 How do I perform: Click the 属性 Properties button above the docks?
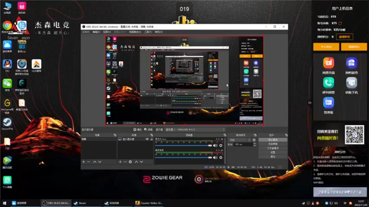pyautogui.click(x=137, y=130)
